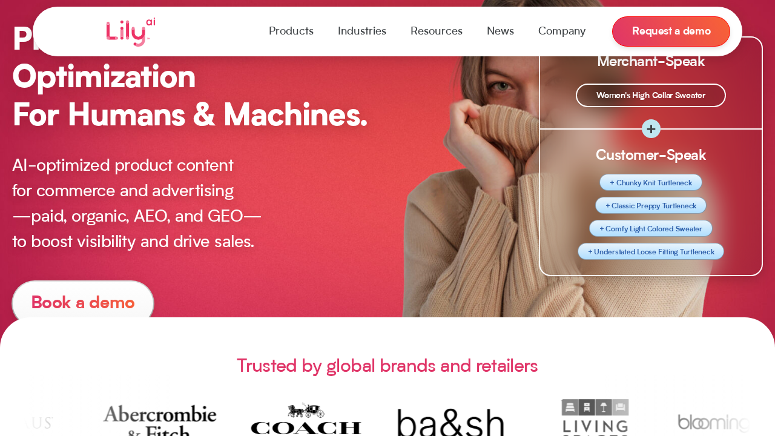The height and width of the screenshot is (436, 775).
Task: Open the Products menu
Action: pyautogui.click(x=291, y=31)
